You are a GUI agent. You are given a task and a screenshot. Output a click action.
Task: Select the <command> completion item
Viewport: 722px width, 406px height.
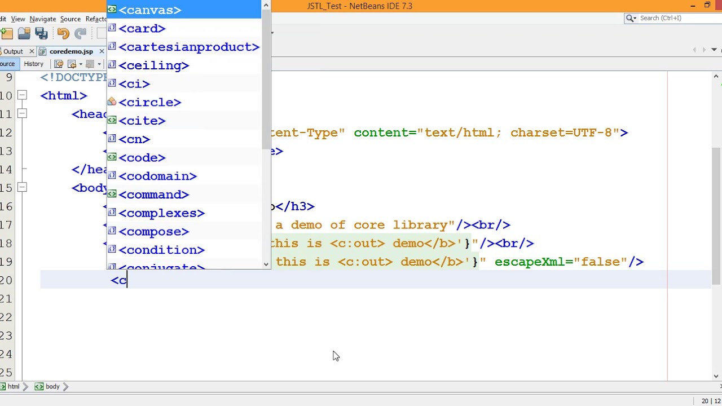(x=184, y=194)
